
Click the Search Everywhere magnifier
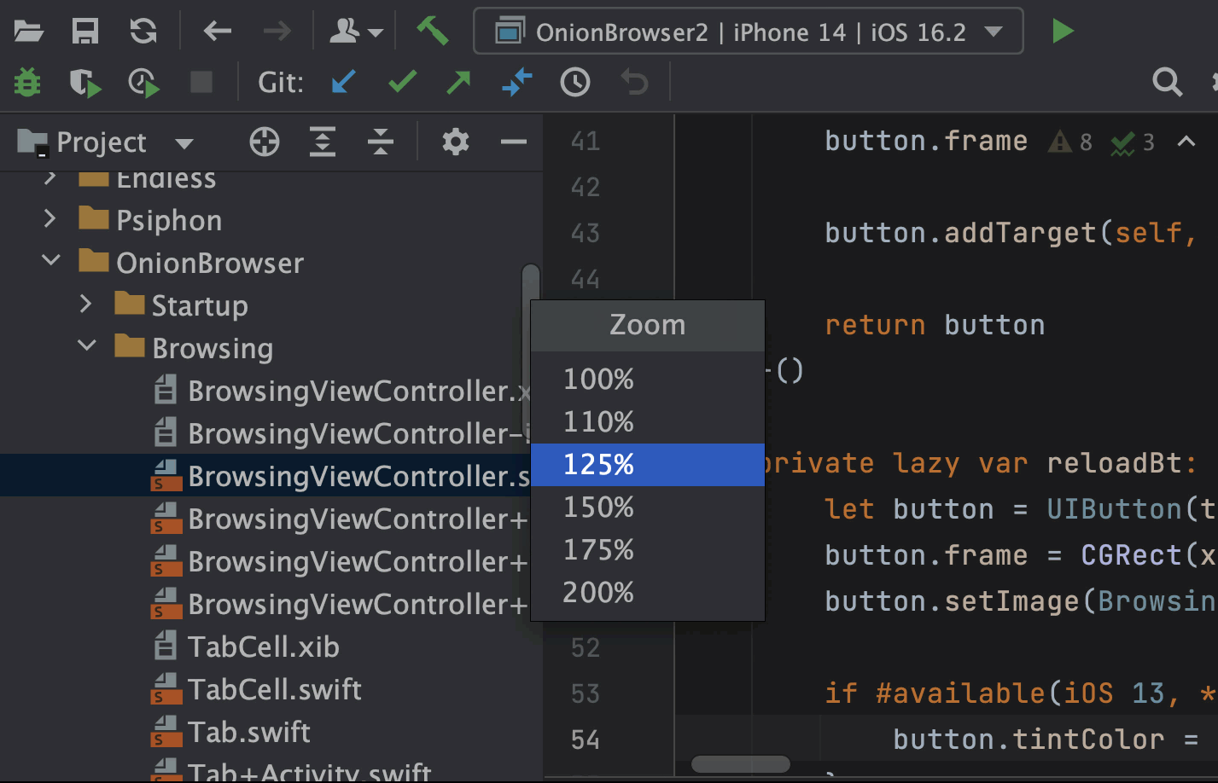point(1167,83)
